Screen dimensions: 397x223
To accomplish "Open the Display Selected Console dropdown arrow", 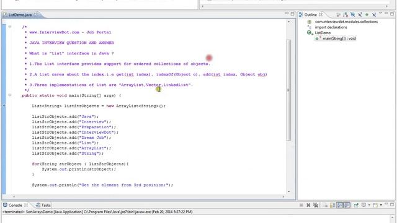I will coord(369,205).
